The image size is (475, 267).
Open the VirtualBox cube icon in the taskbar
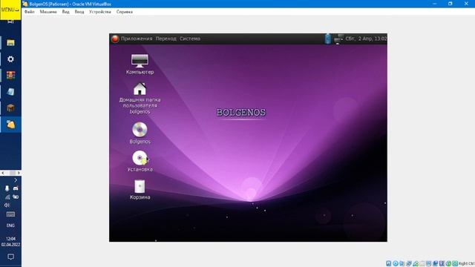(x=10, y=108)
